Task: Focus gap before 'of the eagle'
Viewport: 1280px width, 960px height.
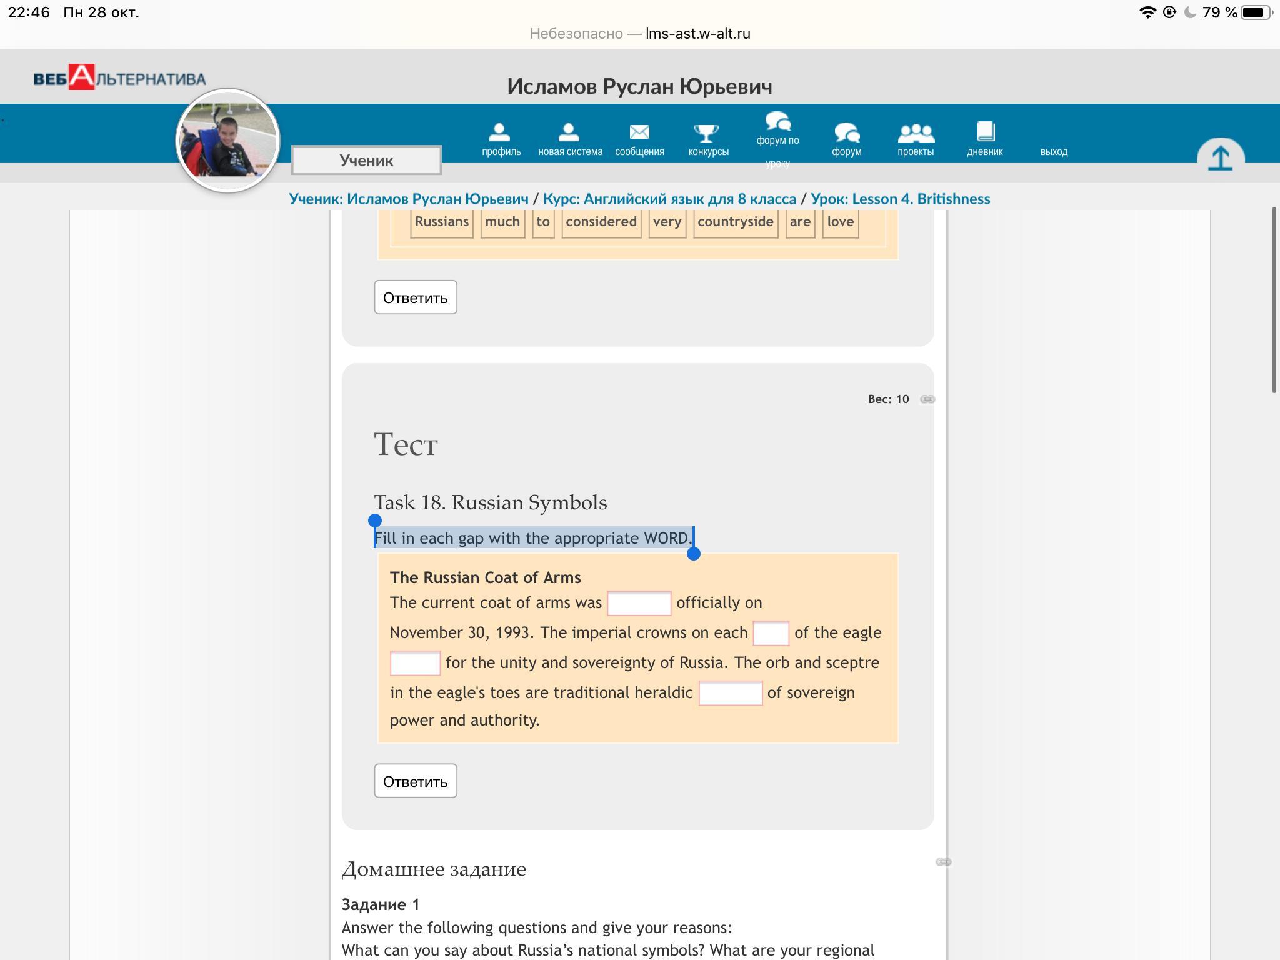Action: 771,633
